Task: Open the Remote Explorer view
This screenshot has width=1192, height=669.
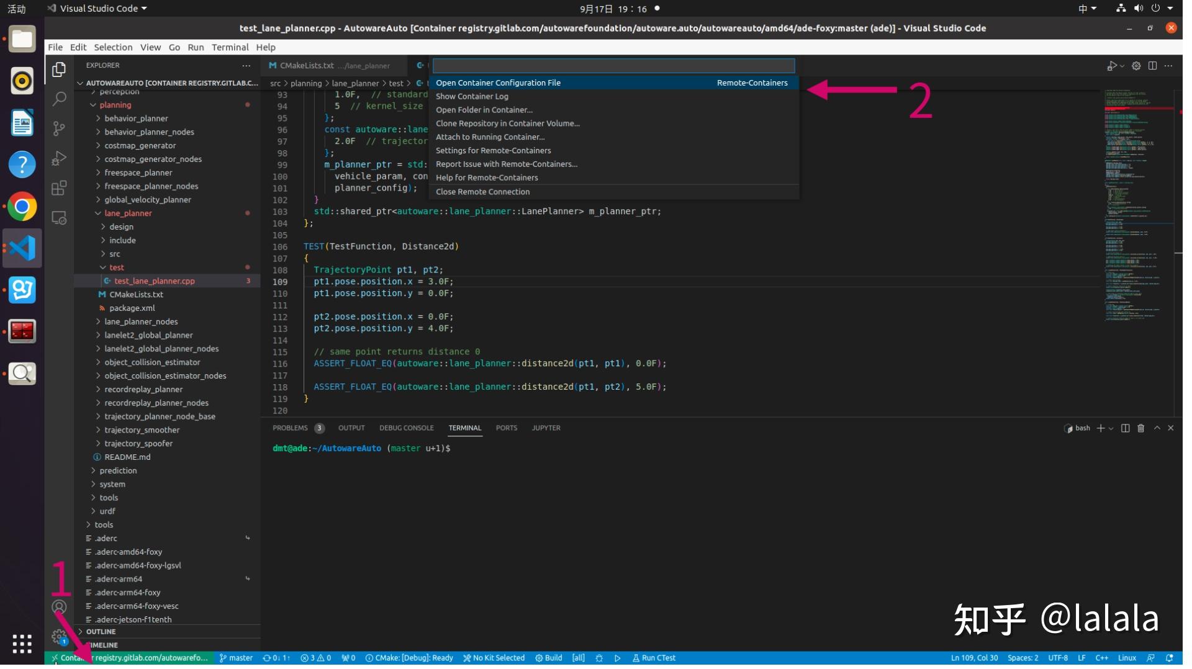Action: (59, 219)
